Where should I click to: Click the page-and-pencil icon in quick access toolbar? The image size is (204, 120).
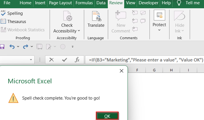click(49, 47)
